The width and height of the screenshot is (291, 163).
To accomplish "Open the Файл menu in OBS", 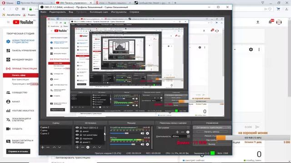I will click(43, 12).
